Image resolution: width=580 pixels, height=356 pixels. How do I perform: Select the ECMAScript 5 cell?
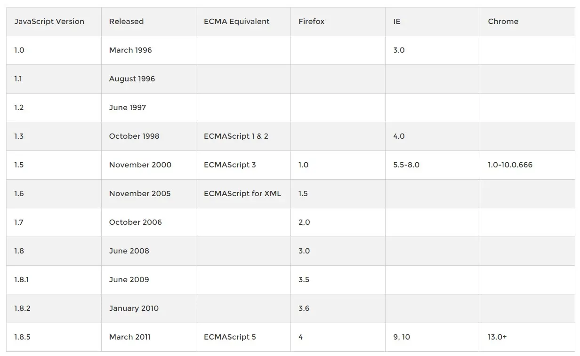click(x=243, y=337)
